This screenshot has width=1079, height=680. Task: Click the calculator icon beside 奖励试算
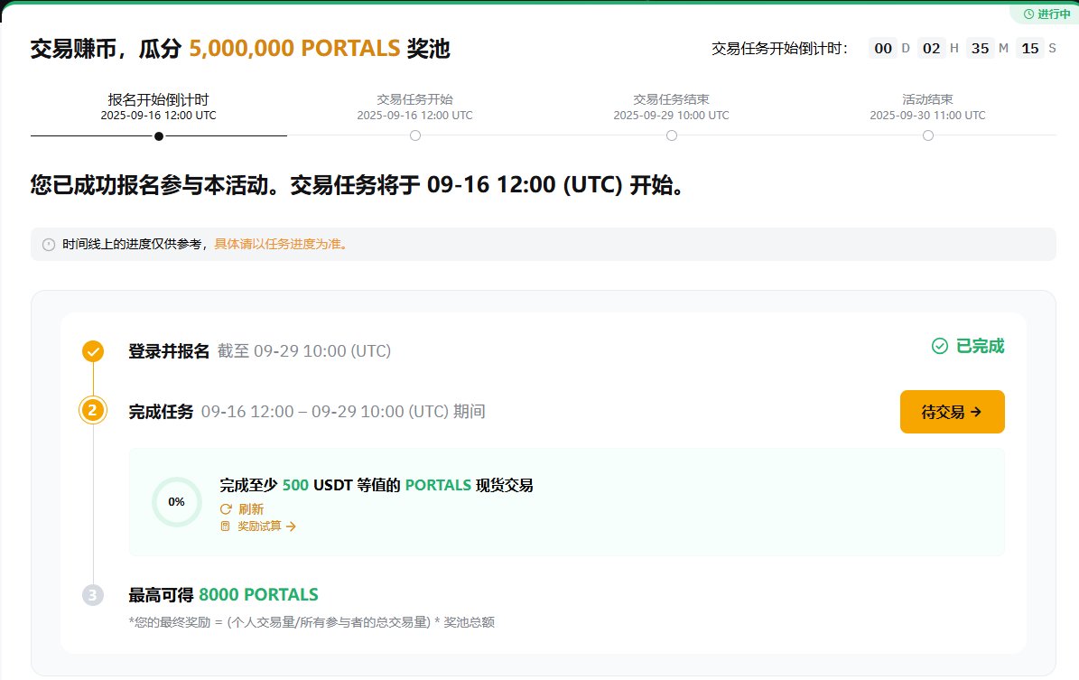click(225, 526)
